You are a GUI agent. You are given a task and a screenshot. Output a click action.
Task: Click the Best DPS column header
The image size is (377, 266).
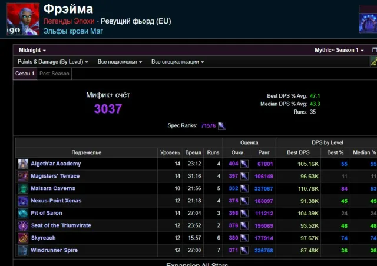pyautogui.click(x=298, y=152)
